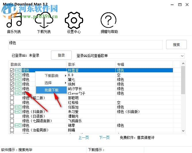Tick the checkbox for 绿色(日语版)

[x=12, y=116]
